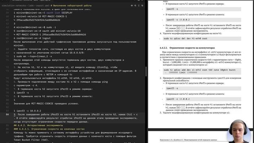Click the '2 mininet-vm/unix:10 MIT-MAGIC-COOKIE-1' line
Viewport: 254px width, 143px height.
tap(40, 16)
